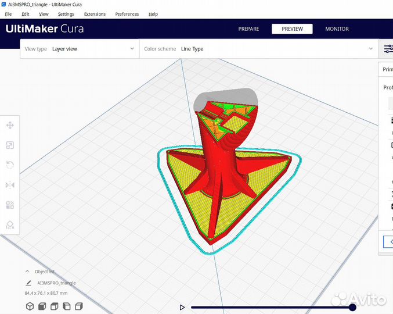This screenshot has width=393, height=314.
Task: Click the layer simulation slider handle
Action: point(352,307)
